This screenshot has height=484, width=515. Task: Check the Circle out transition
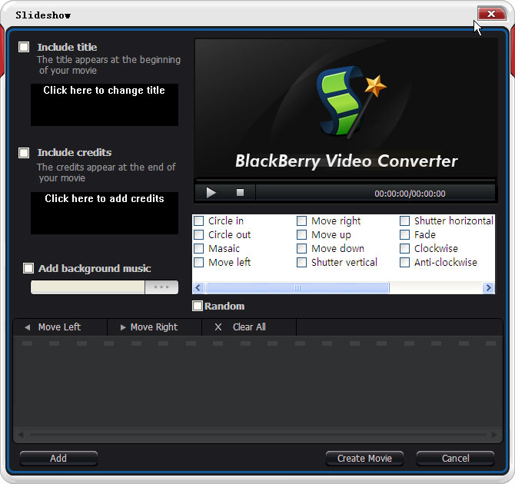(x=199, y=234)
